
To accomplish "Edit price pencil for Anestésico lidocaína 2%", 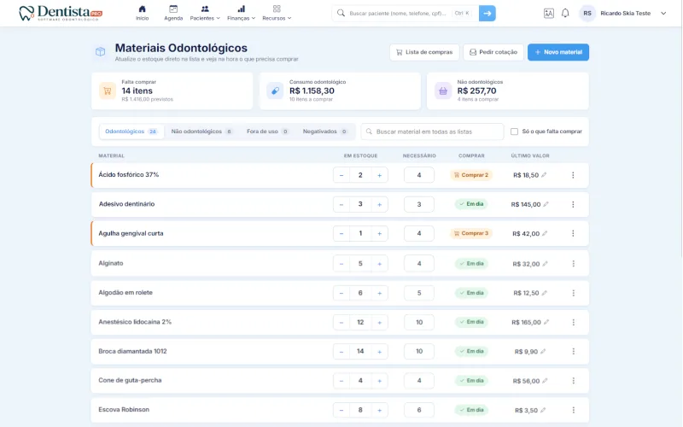I will (x=546, y=322).
